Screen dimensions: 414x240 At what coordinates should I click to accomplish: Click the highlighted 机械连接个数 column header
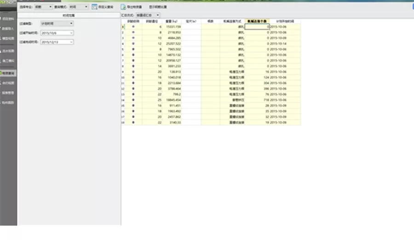[x=257, y=21]
